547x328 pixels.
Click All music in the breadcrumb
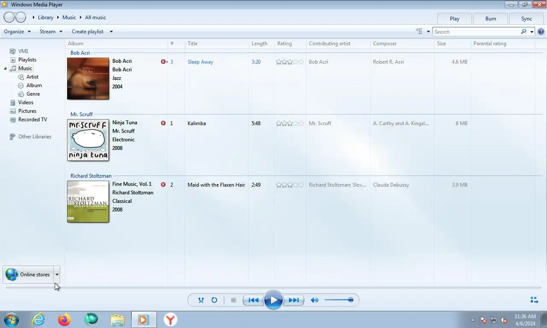click(95, 18)
